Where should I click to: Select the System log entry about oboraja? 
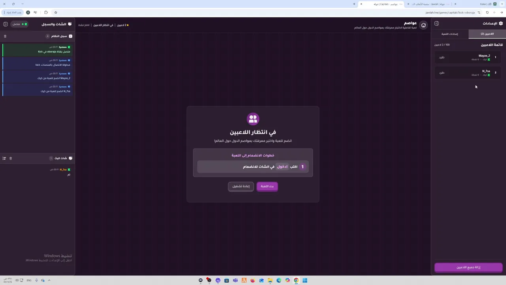point(37,50)
